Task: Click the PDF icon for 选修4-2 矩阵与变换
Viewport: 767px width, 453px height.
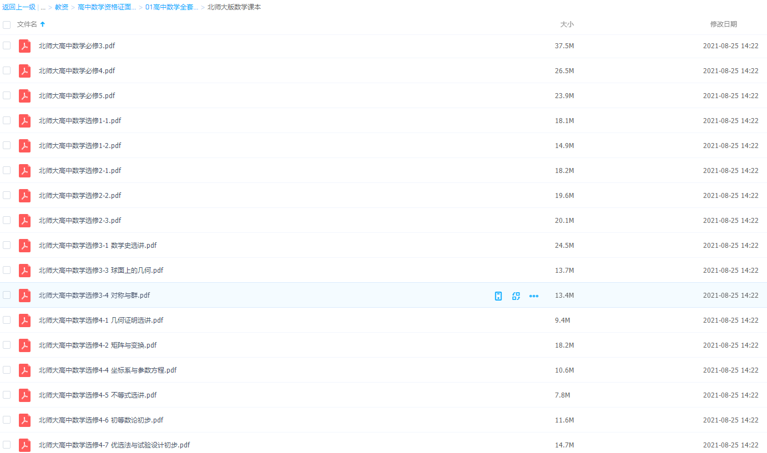Action: click(24, 345)
